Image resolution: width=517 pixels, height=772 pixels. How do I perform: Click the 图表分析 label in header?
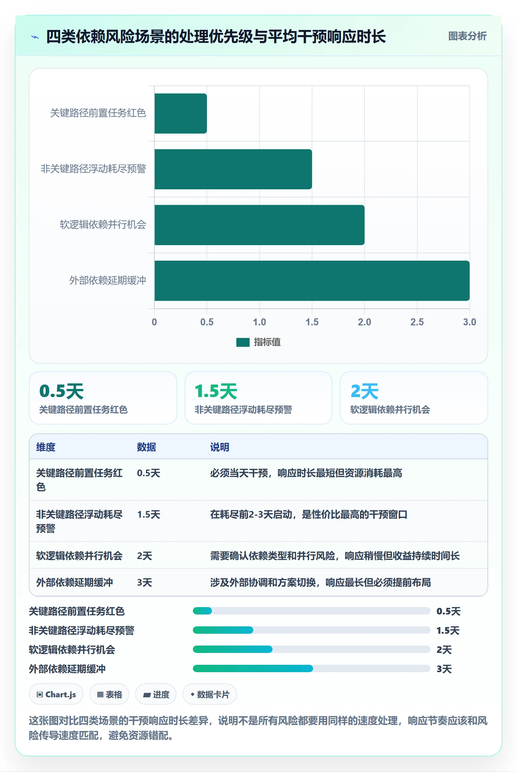click(467, 36)
